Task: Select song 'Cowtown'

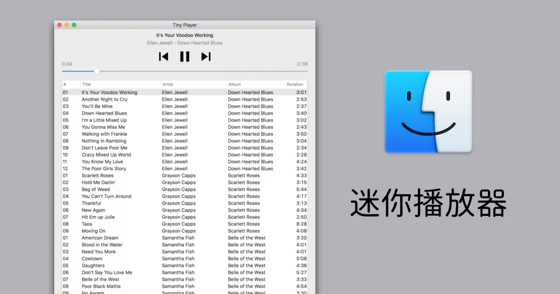Action: coord(92,259)
